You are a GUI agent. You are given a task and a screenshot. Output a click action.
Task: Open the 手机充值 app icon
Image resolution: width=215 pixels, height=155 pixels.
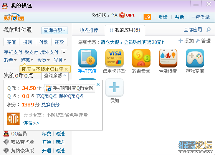88,58
